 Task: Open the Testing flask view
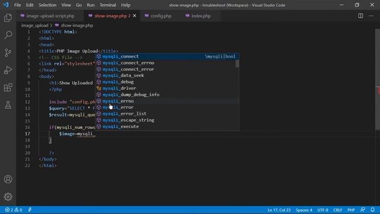pyautogui.click(x=8, y=105)
